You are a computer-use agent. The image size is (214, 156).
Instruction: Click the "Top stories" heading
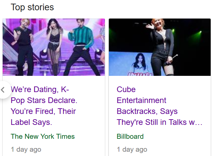[32, 7]
